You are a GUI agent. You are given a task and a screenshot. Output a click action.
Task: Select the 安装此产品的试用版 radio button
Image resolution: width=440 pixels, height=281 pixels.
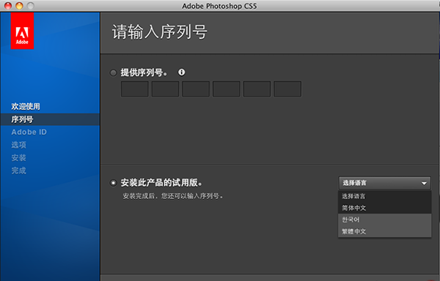pyautogui.click(x=113, y=183)
